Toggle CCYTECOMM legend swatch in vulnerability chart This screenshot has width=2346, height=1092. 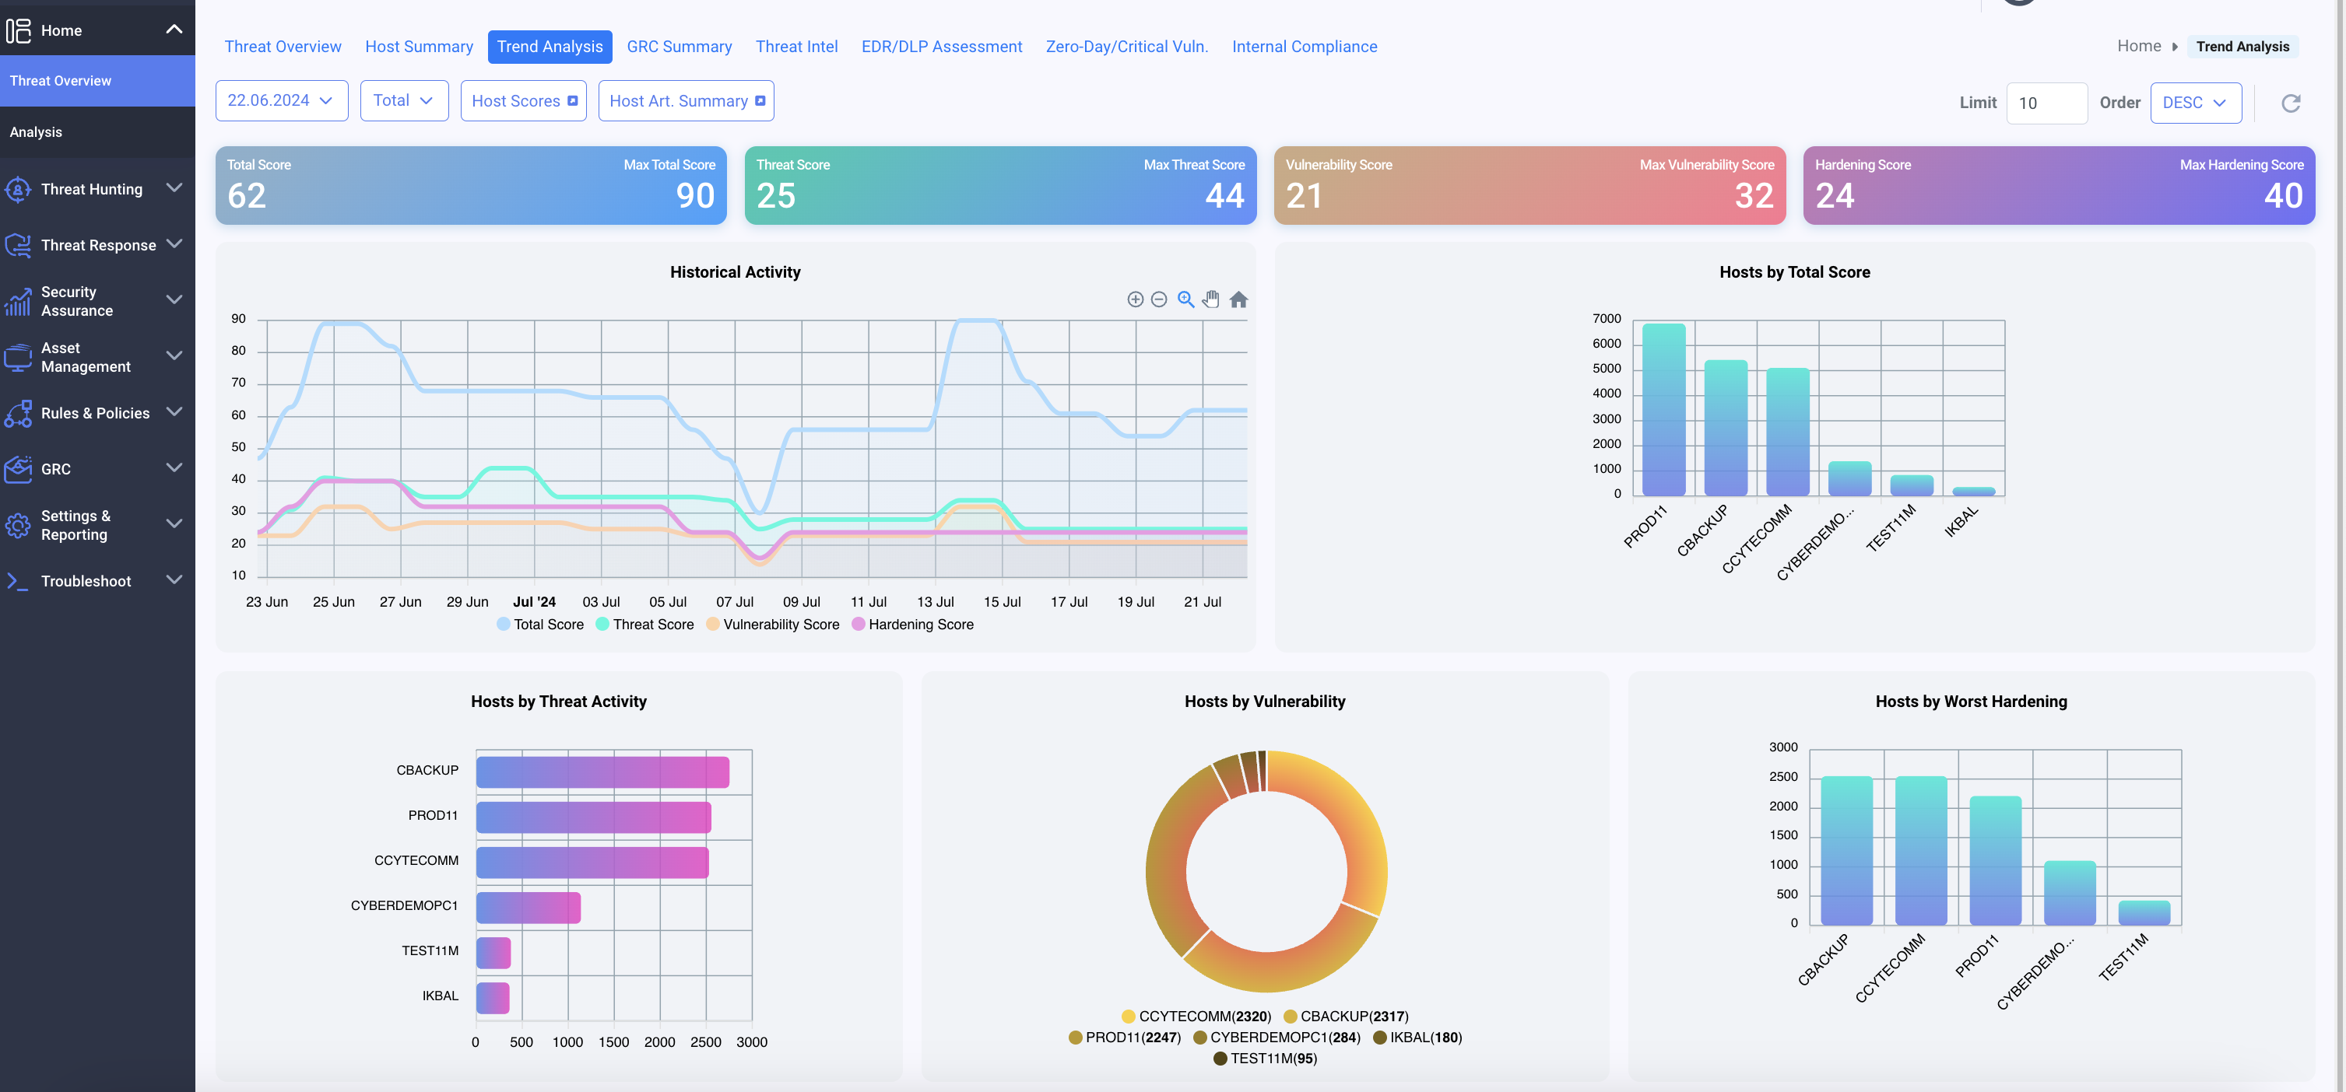1129,1017
